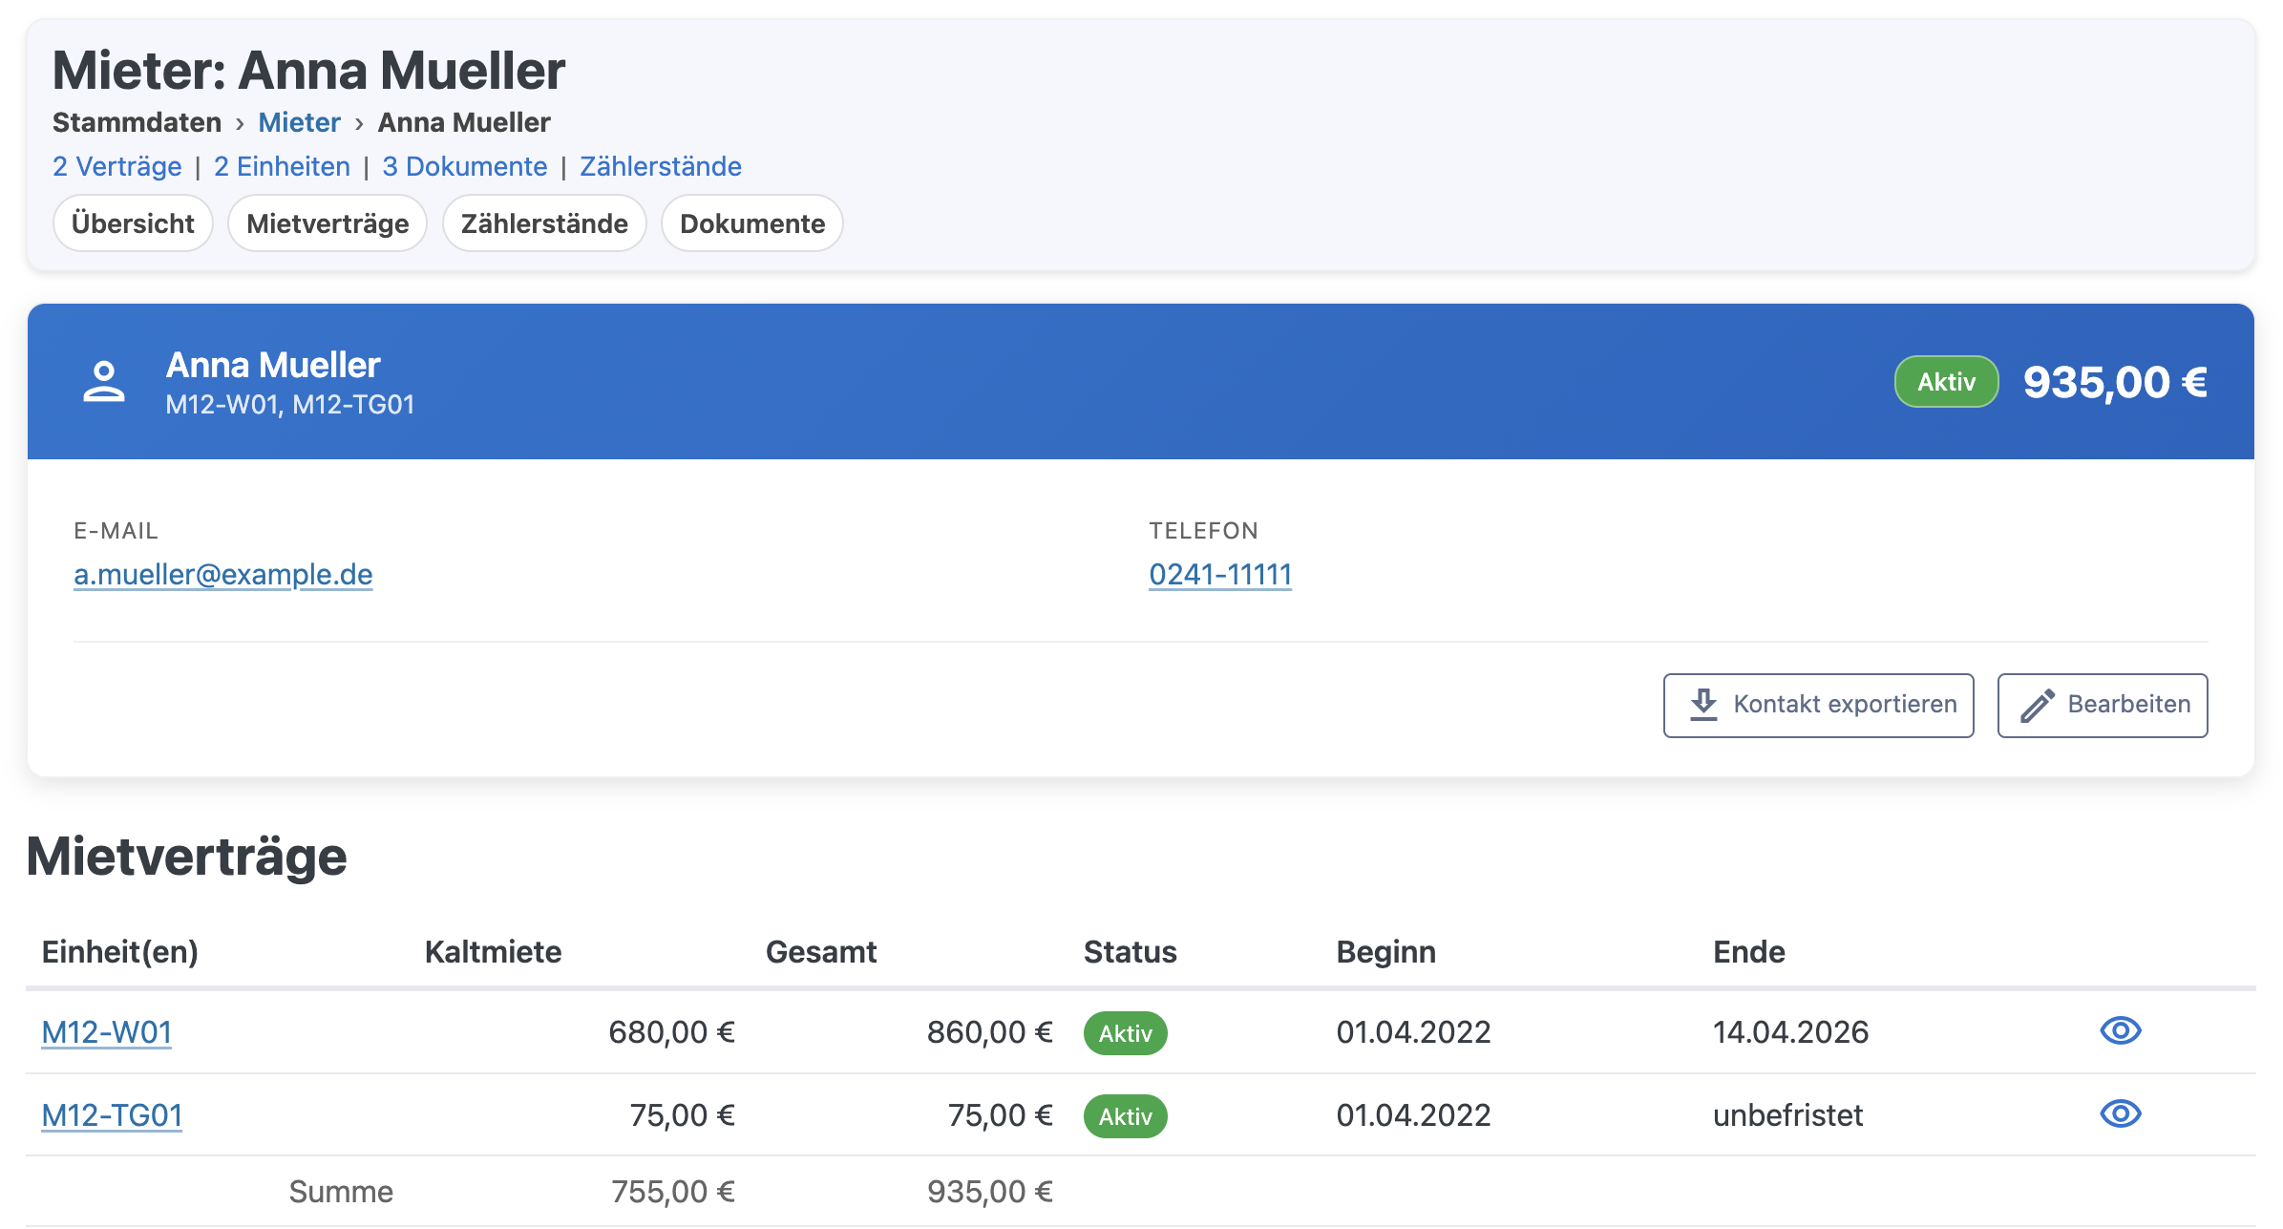Open the unit link M12-TG01
This screenshot has height=1229, width=2283.
(112, 1115)
